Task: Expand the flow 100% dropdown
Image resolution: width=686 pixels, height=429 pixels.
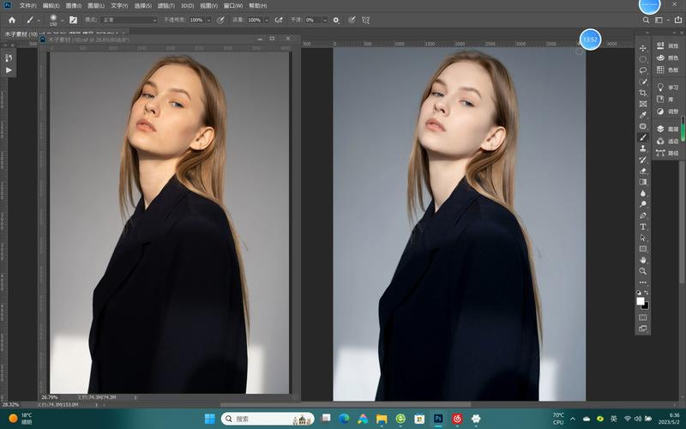Action: (x=267, y=21)
